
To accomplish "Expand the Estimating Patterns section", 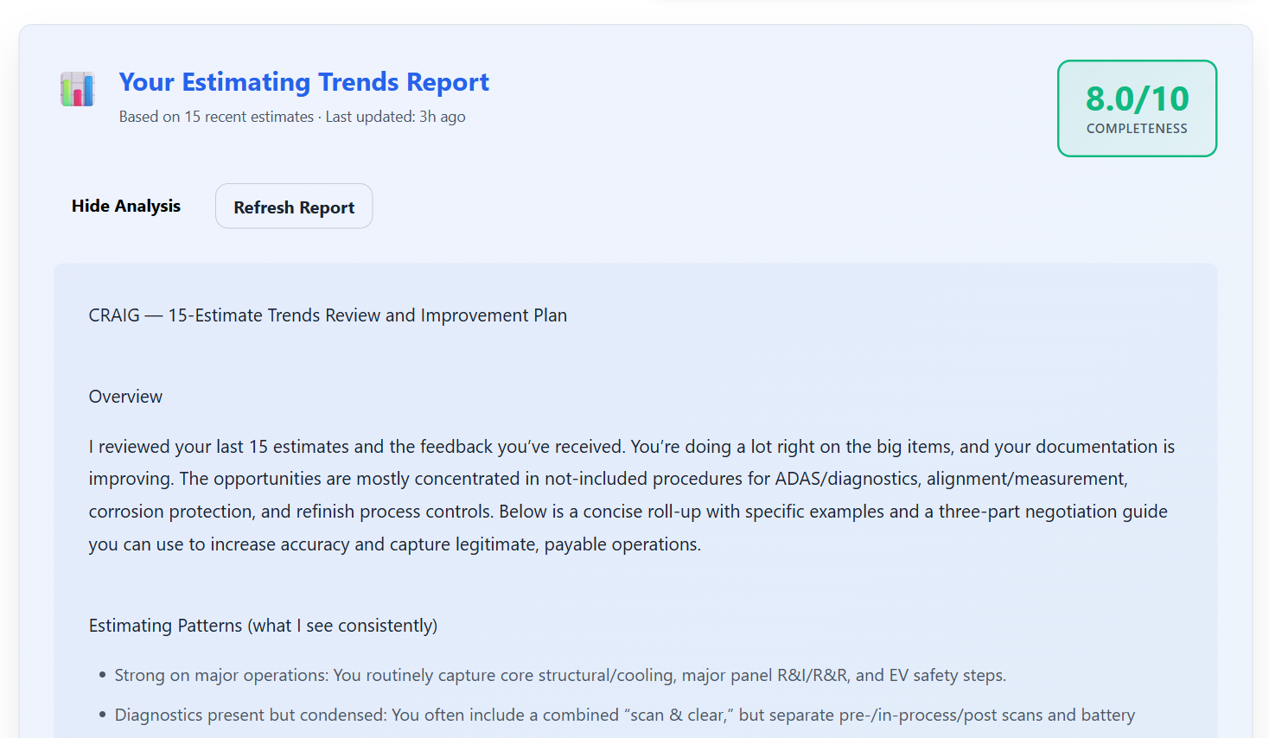I will tap(262, 625).
